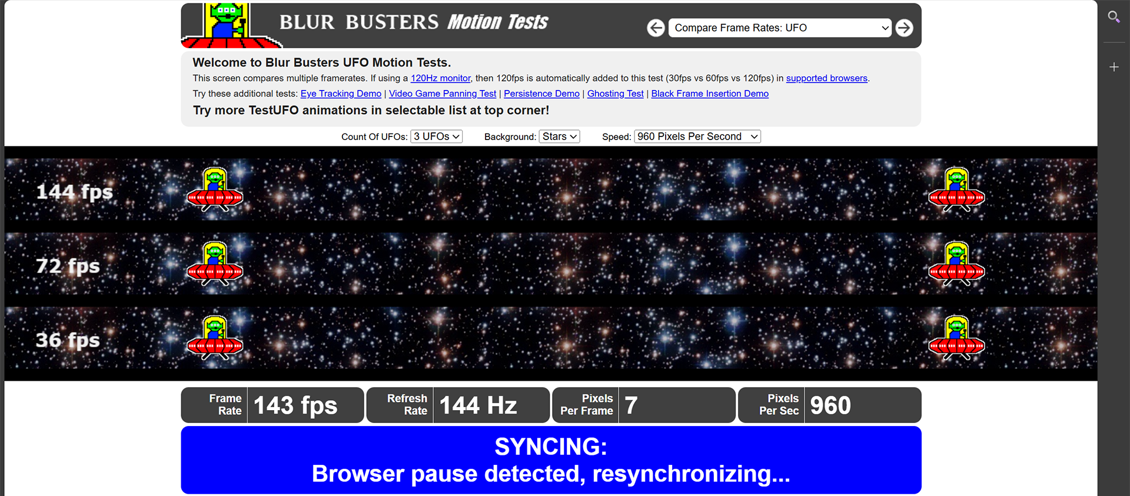
Task: Click the 143 fps frame rate readout
Action: tap(295, 405)
